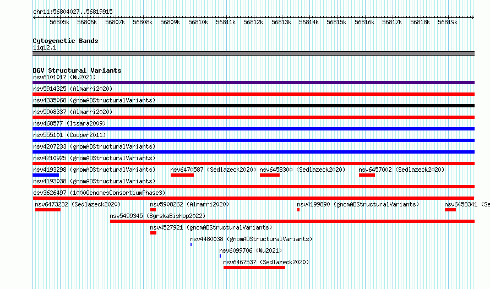Click the blue nsv468577 variant bar

tap(253, 129)
